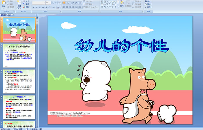Toggle Underline formatting

click(x=40, y=7)
